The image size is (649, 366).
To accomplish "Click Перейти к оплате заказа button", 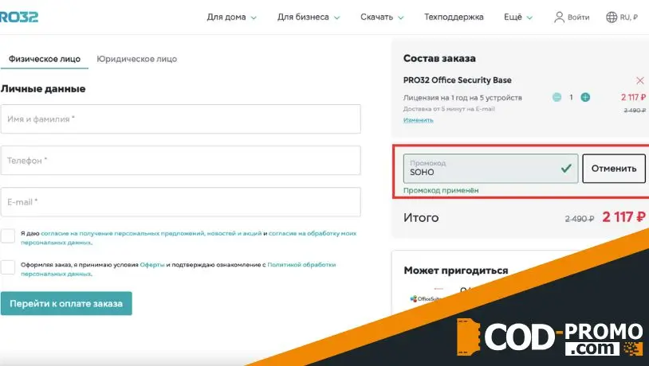I will (x=66, y=304).
